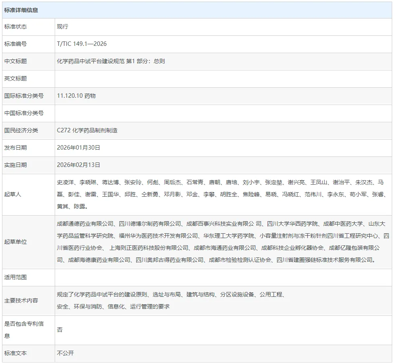Click the 中国标准分类号 row label
This screenshot has width=395, height=364.
24,113
